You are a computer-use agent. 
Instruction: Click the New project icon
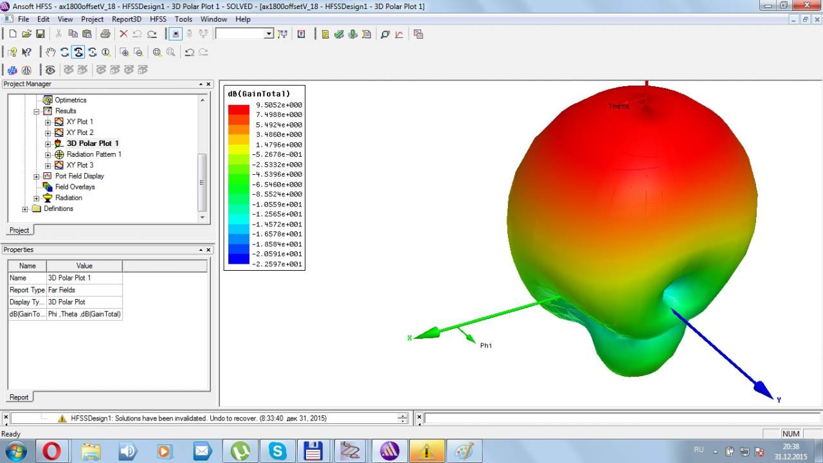coord(13,34)
